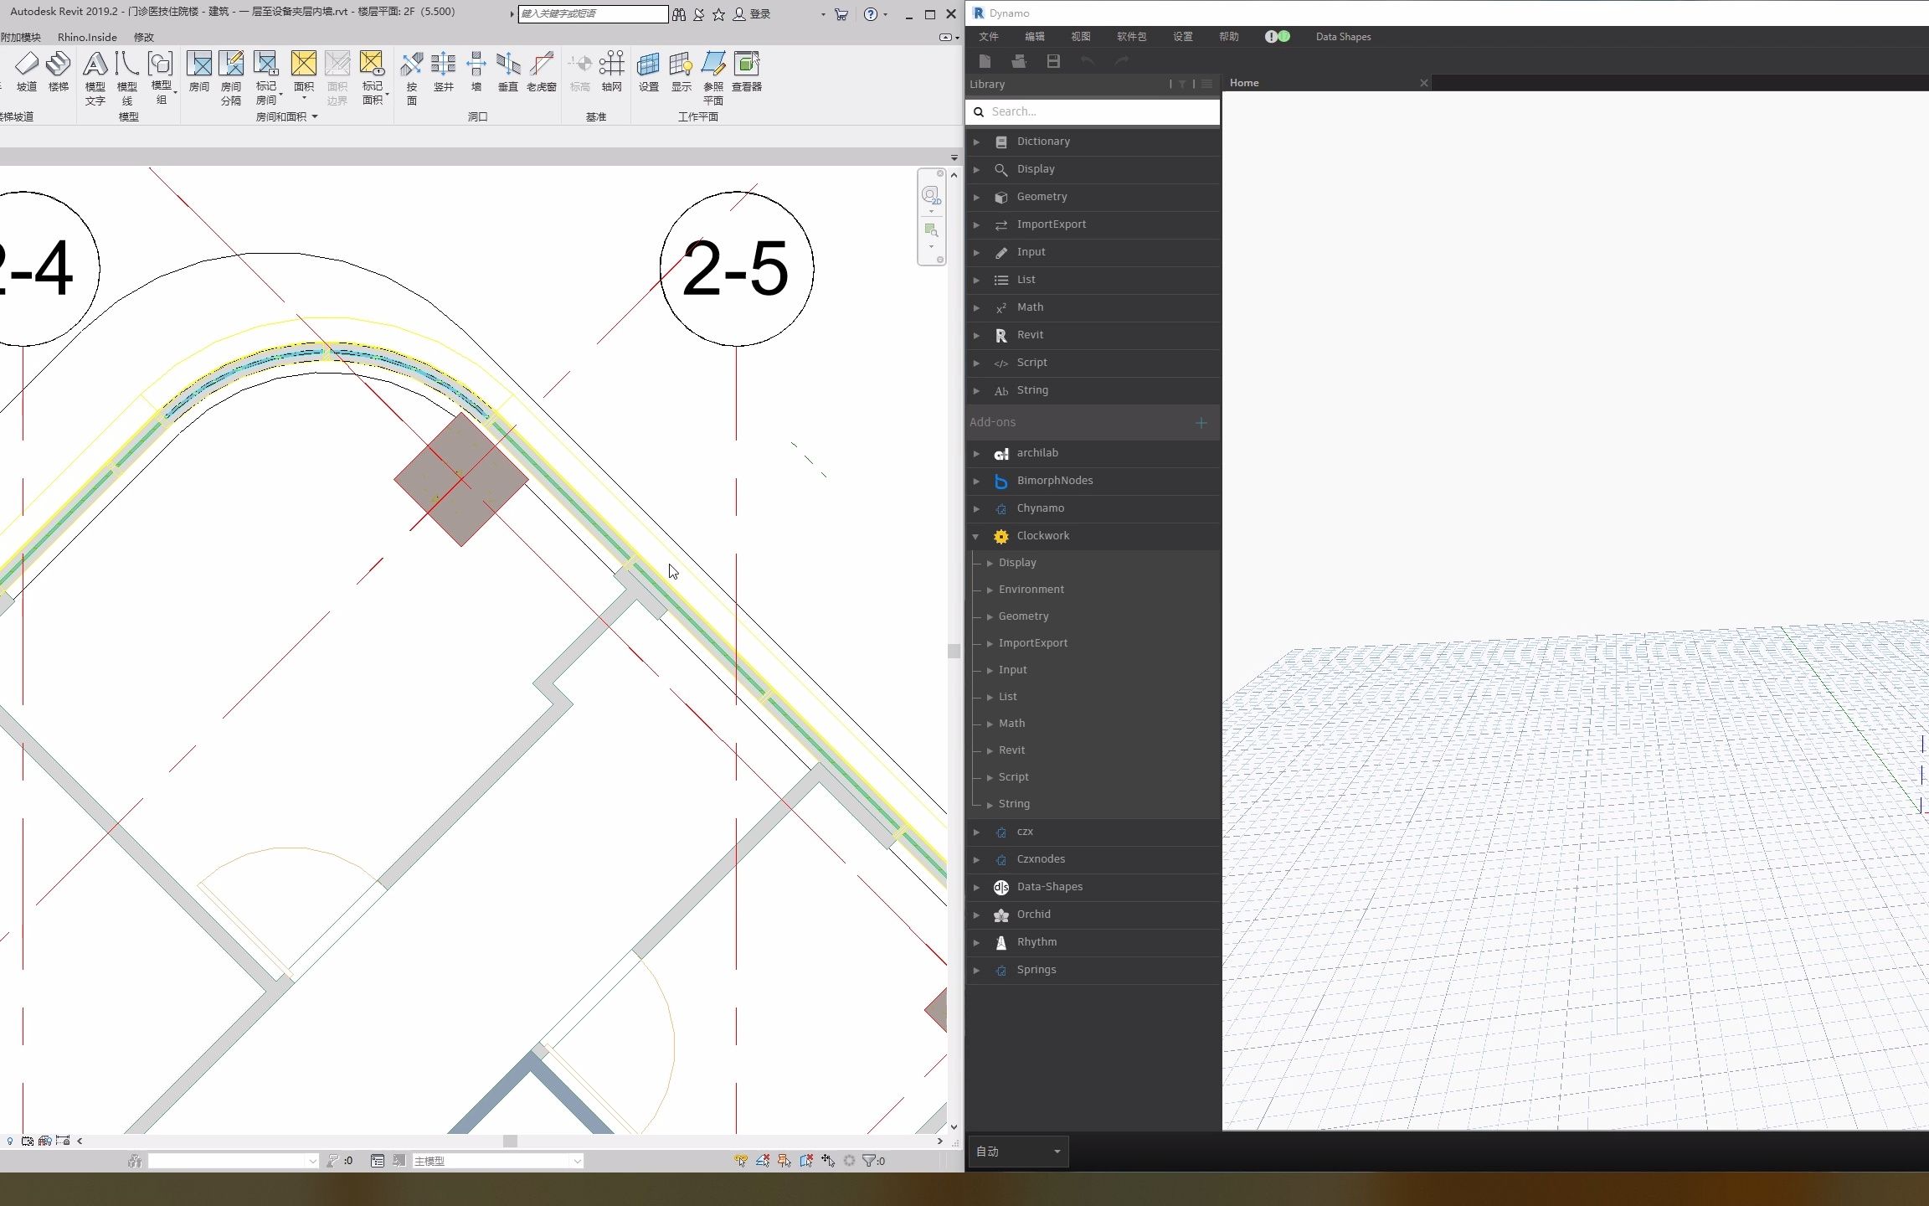
Task: Click the Dynamo save file icon
Action: 1053,61
